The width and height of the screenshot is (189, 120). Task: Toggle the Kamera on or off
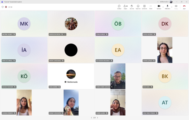point(159,7)
